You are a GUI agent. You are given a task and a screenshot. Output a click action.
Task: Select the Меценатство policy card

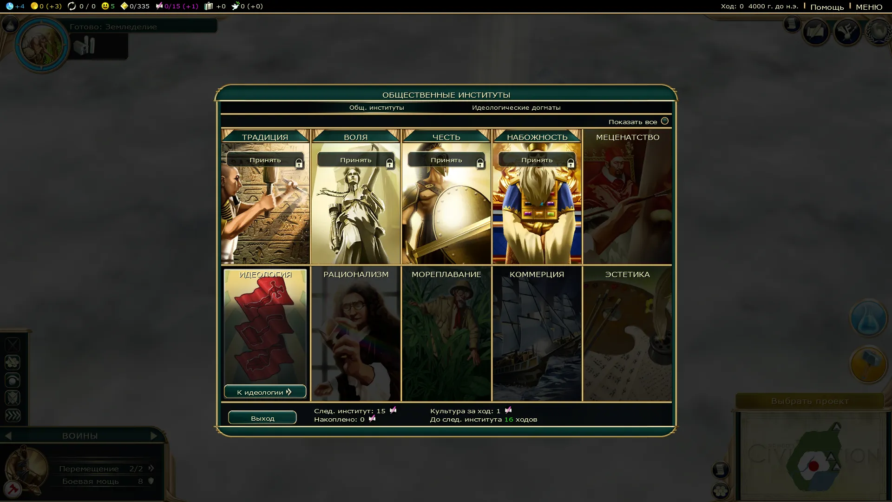click(x=628, y=197)
